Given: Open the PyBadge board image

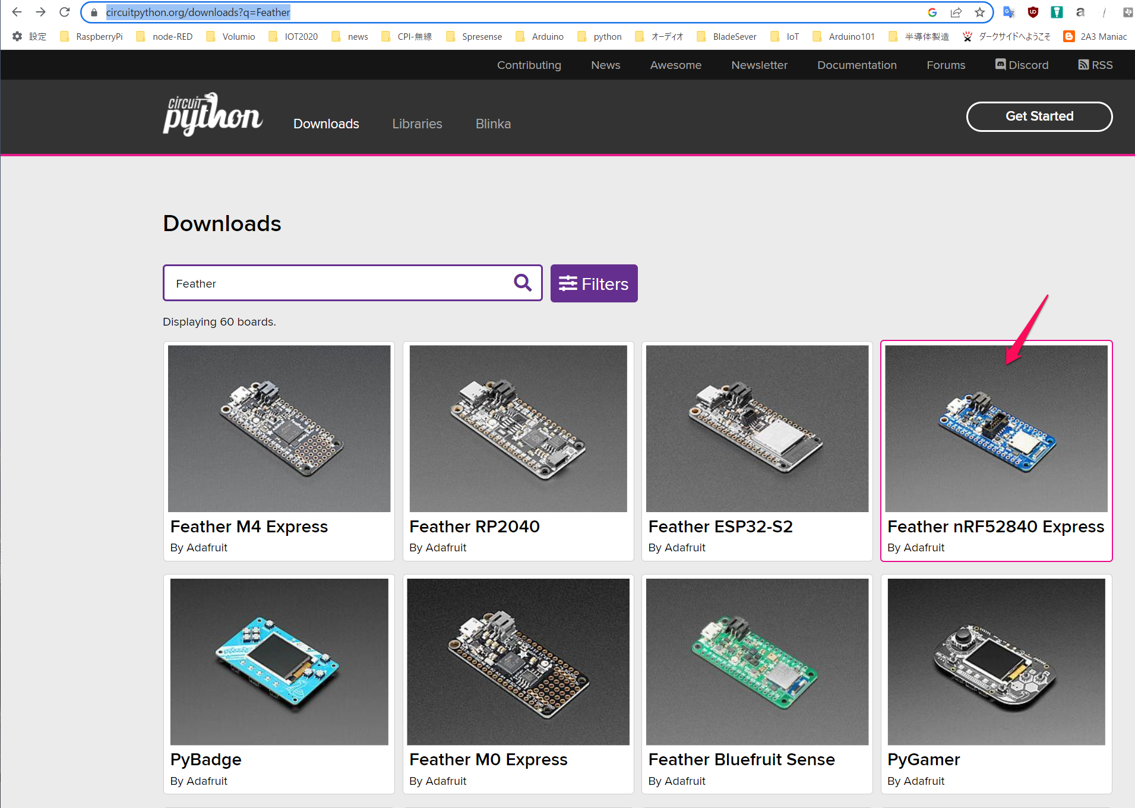Looking at the screenshot, I should coord(279,662).
